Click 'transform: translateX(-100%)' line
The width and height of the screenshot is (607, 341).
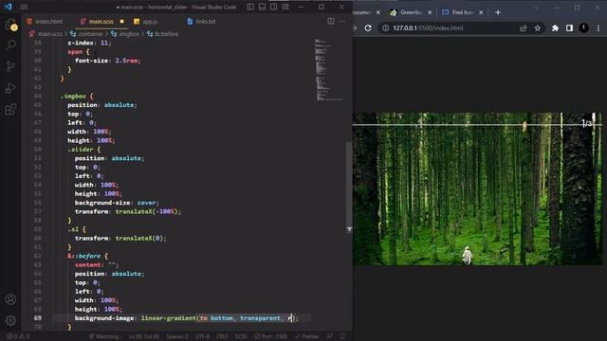point(128,211)
